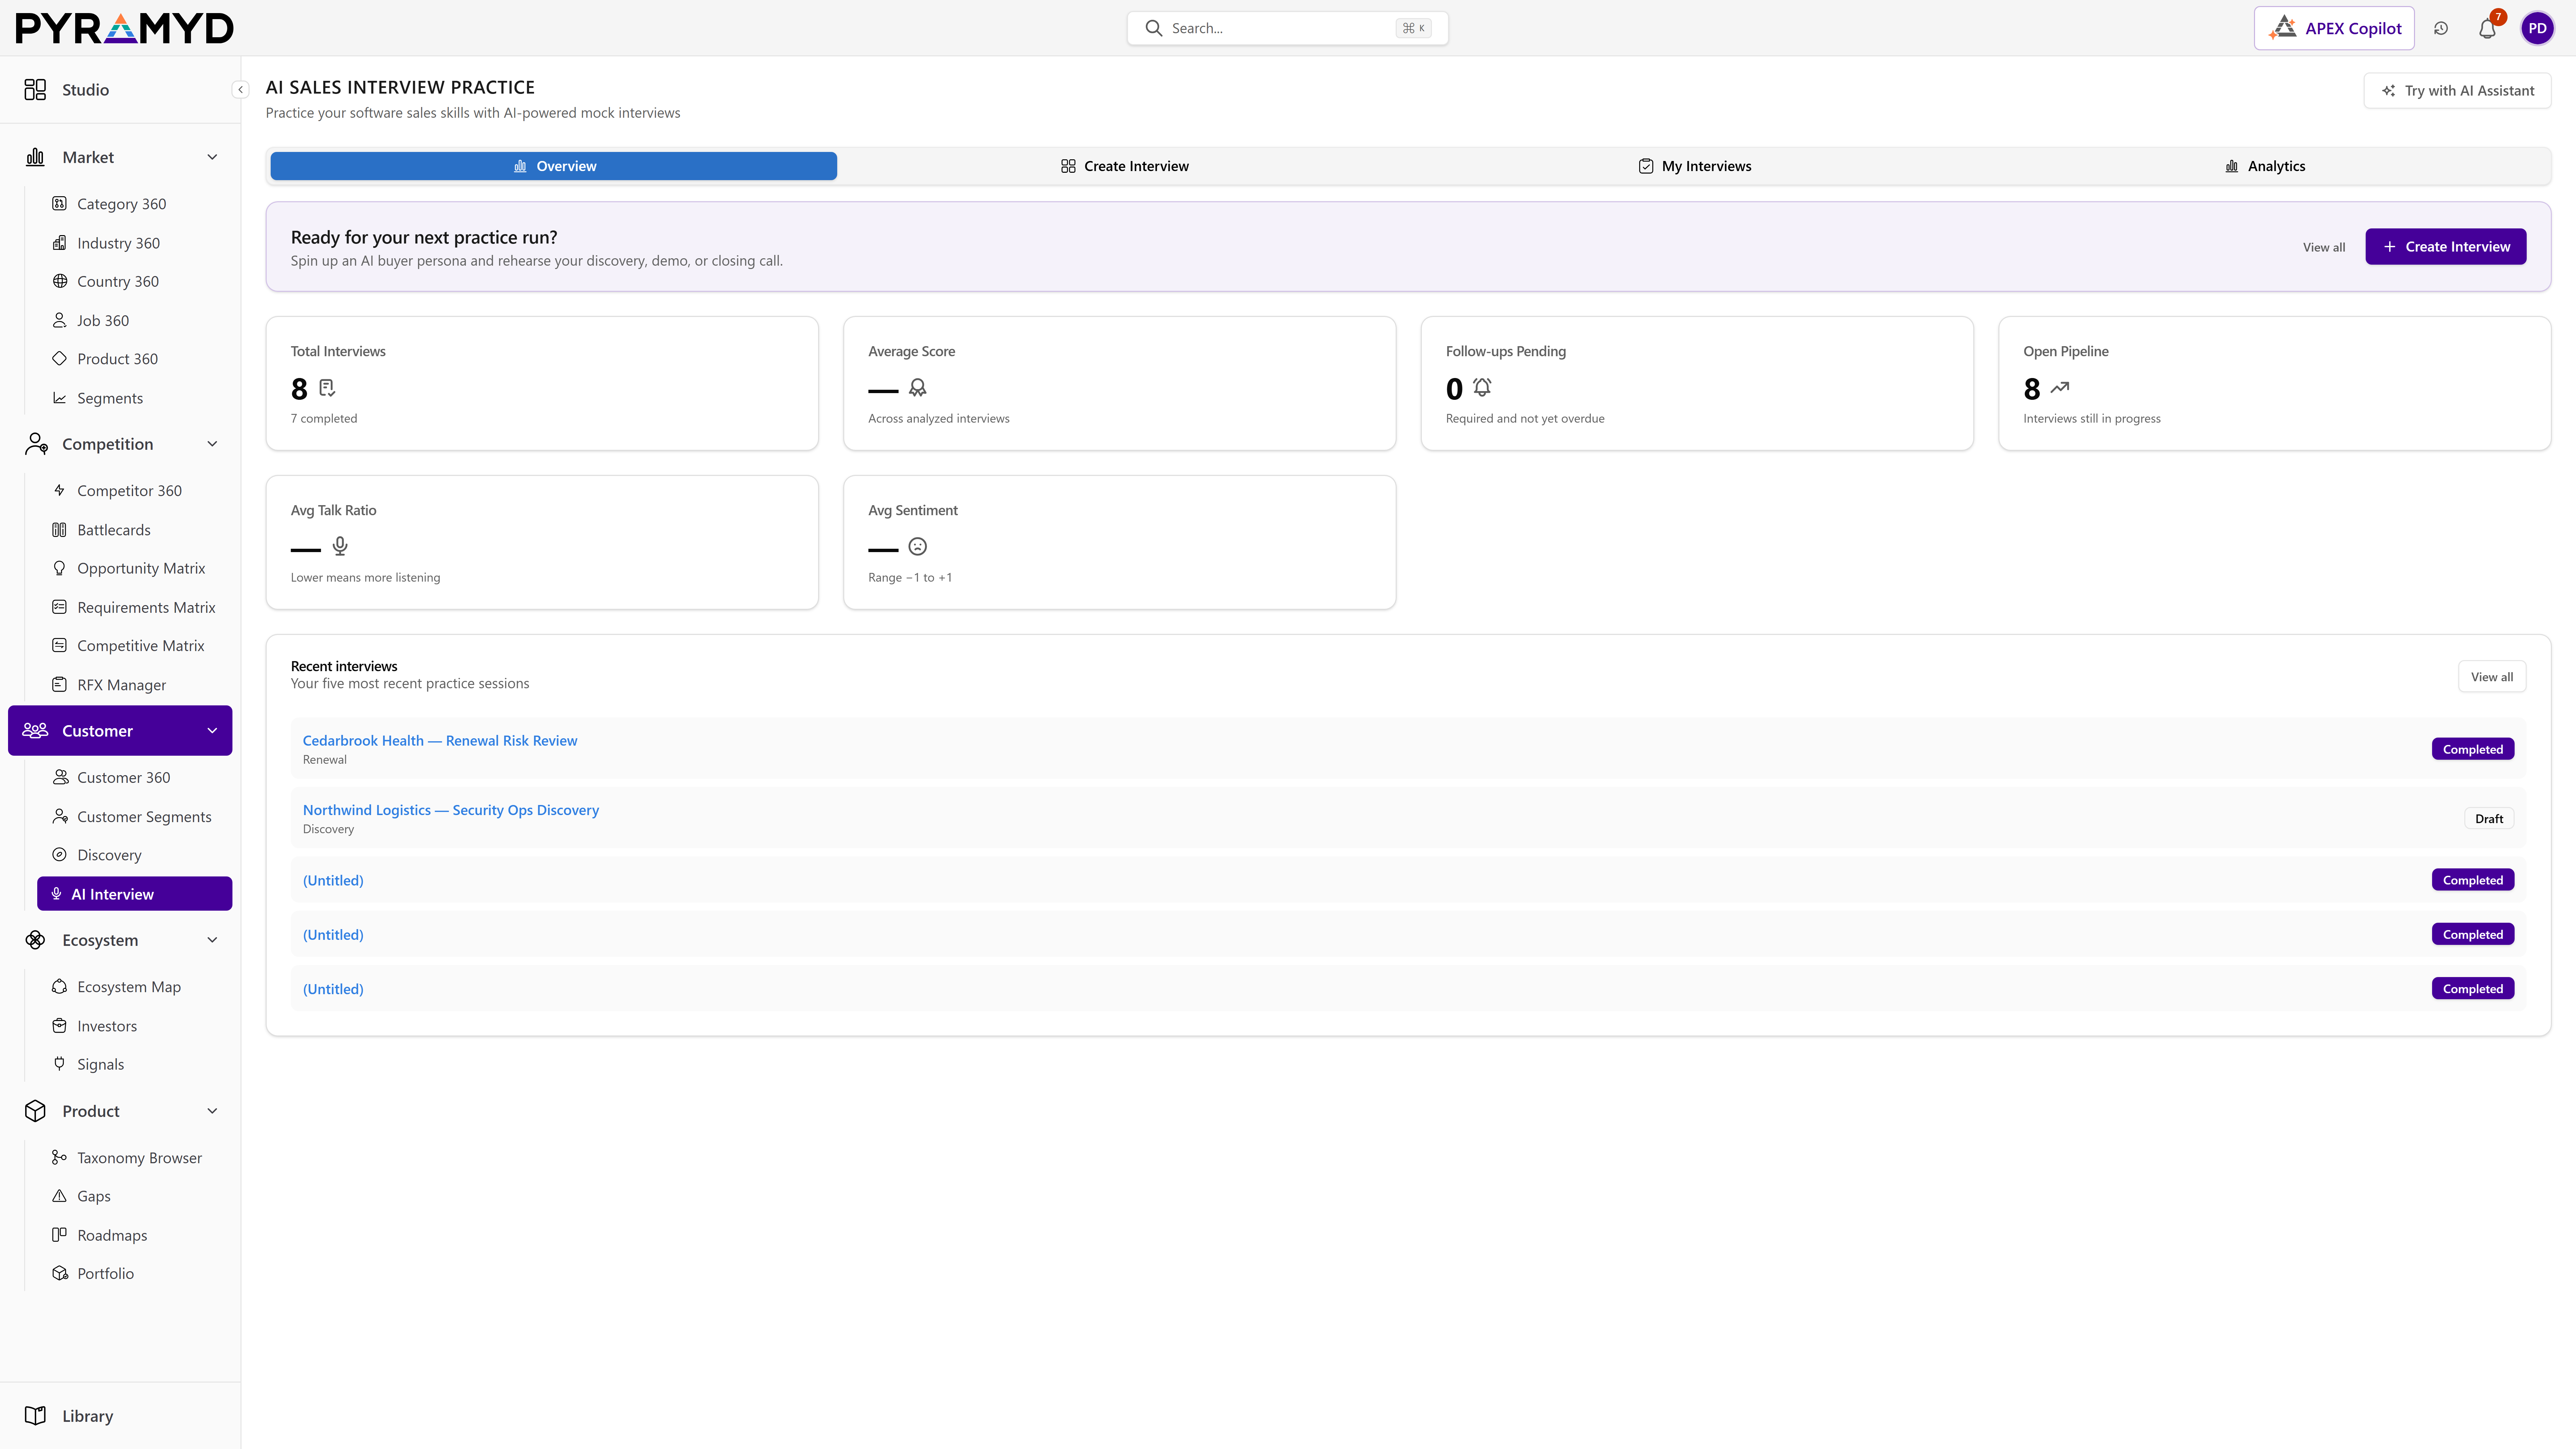Collapse the sidebar using the arrow button

[x=240, y=90]
